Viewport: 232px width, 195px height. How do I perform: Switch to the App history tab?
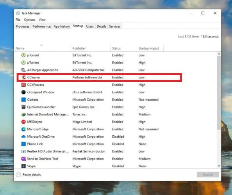(62, 27)
